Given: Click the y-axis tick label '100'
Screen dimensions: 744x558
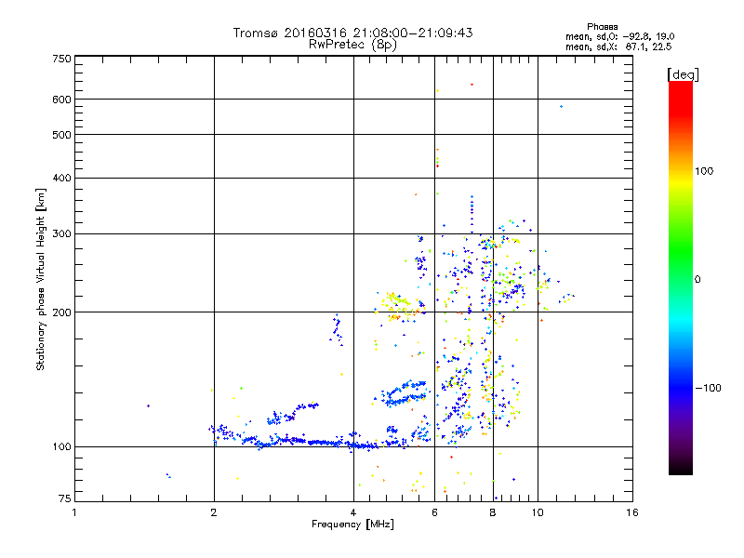Looking at the screenshot, I should [x=61, y=447].
